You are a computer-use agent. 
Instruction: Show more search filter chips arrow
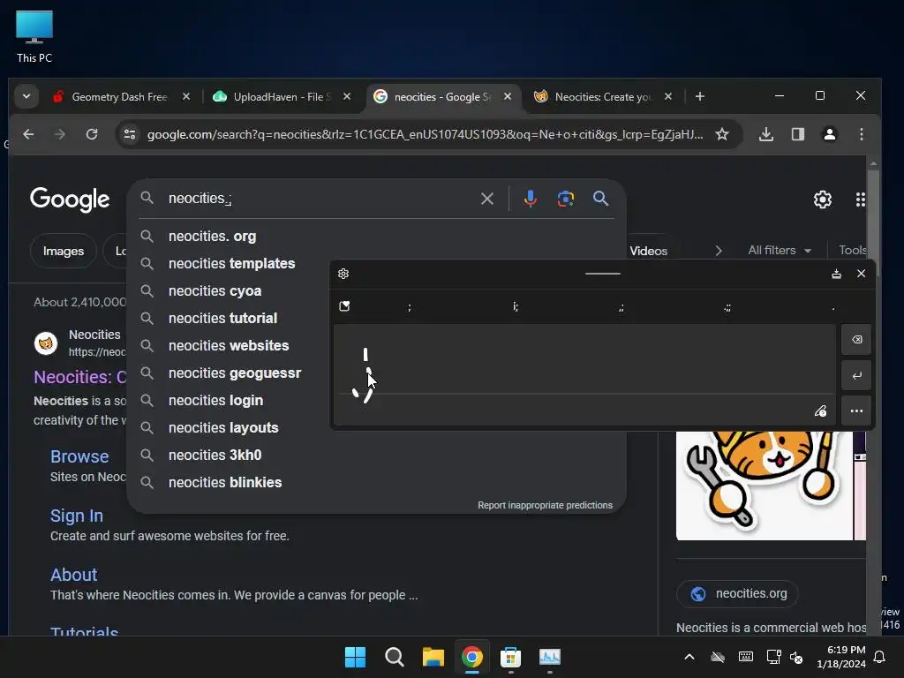[719, 251]
